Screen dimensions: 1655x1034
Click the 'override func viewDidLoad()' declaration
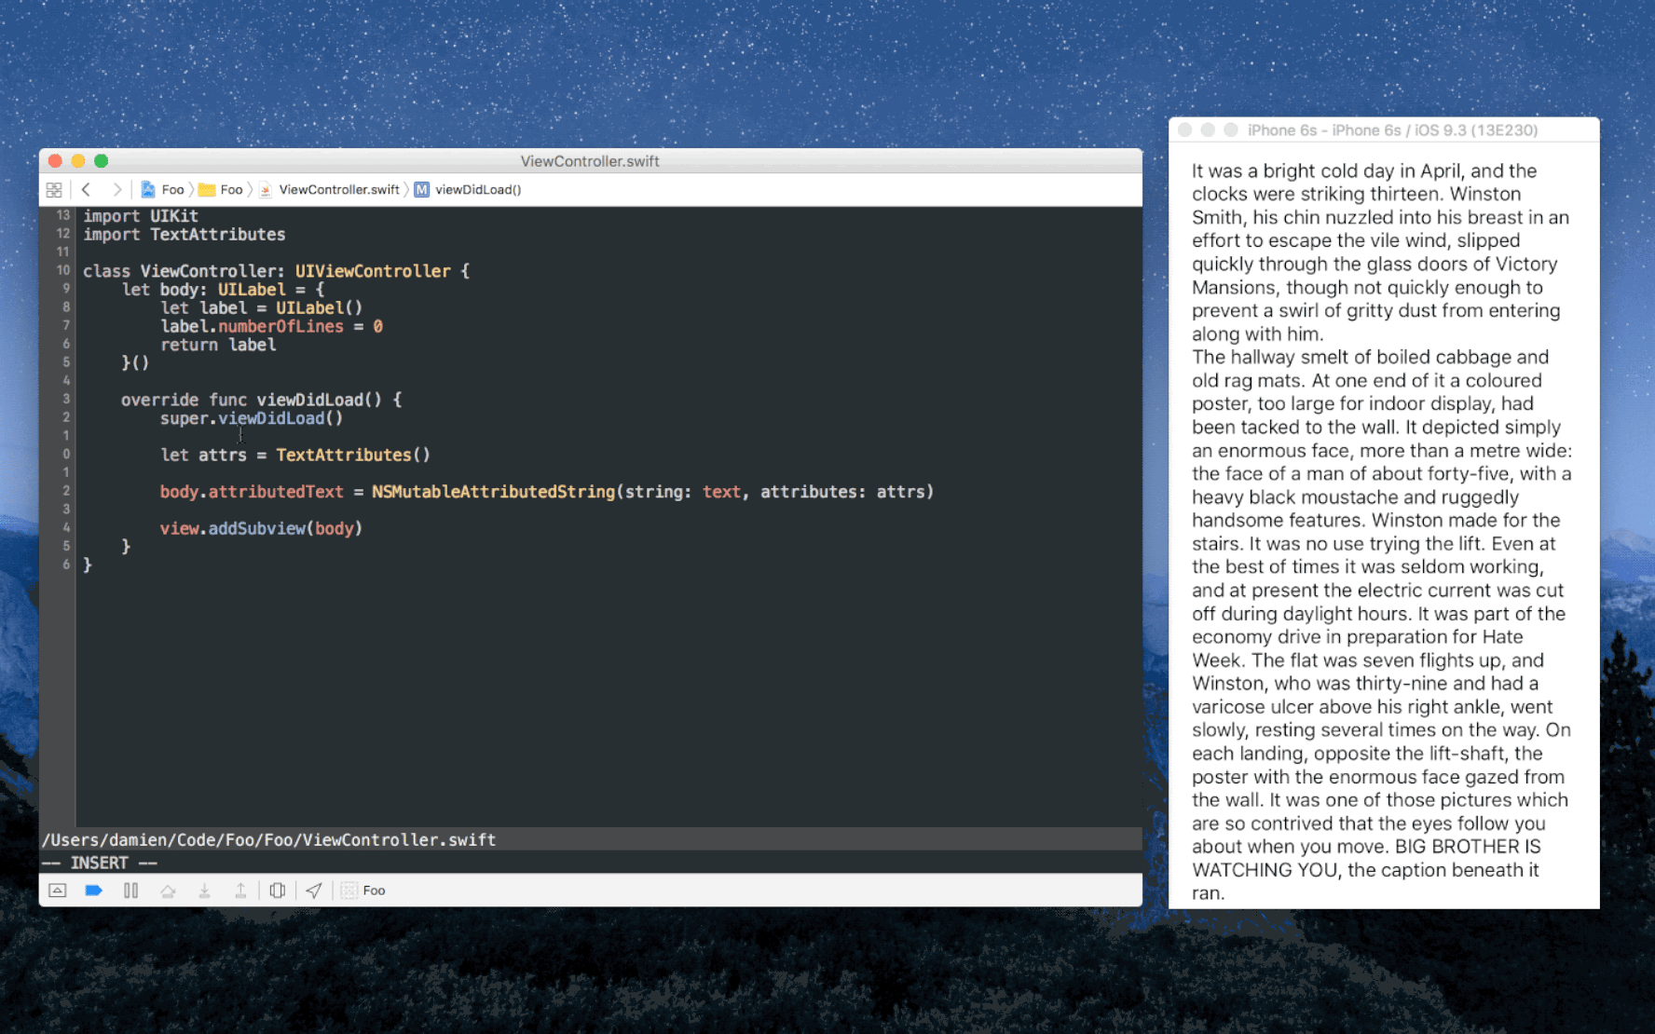pyautogui.click(x=261, y=400)
